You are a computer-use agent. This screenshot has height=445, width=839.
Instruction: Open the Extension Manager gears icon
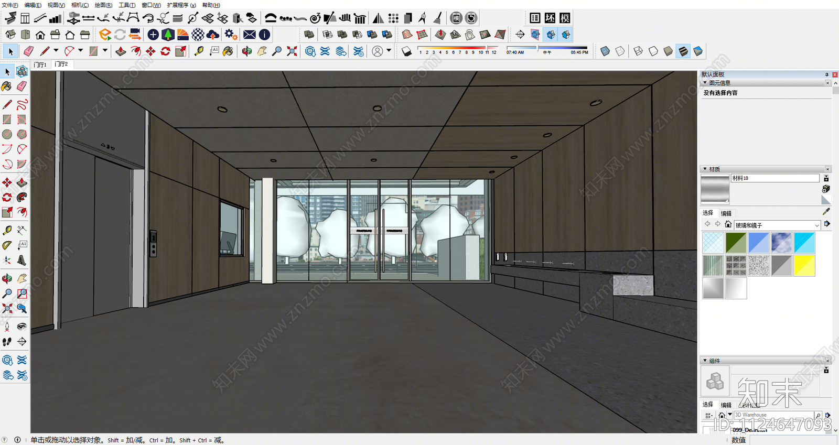(231, 35)
